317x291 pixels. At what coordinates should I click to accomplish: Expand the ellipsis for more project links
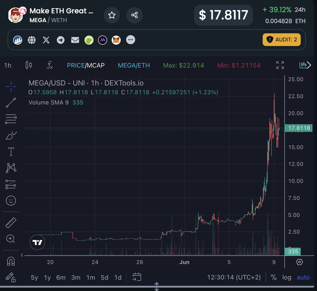(130, 40)
